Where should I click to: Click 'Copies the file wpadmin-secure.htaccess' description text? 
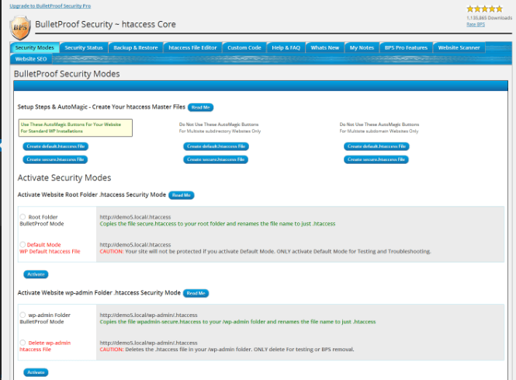tap(237, 322)
